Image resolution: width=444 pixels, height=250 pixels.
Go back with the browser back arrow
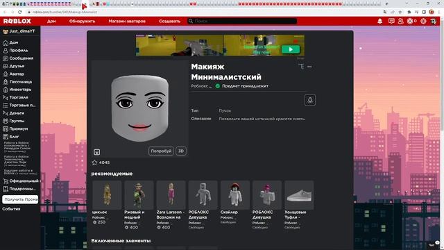(5, 12)
